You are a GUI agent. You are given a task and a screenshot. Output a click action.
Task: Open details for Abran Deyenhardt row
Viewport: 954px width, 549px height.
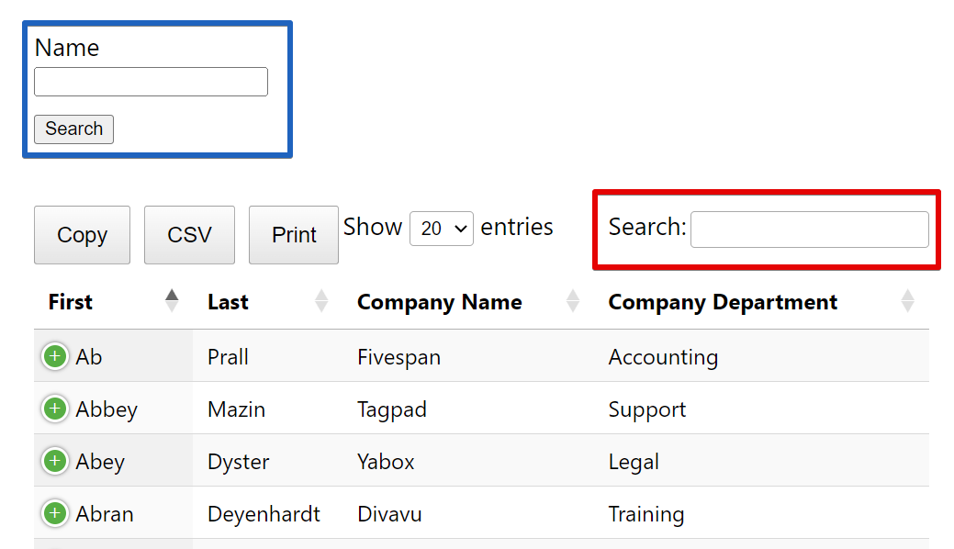tap(55, 513)
